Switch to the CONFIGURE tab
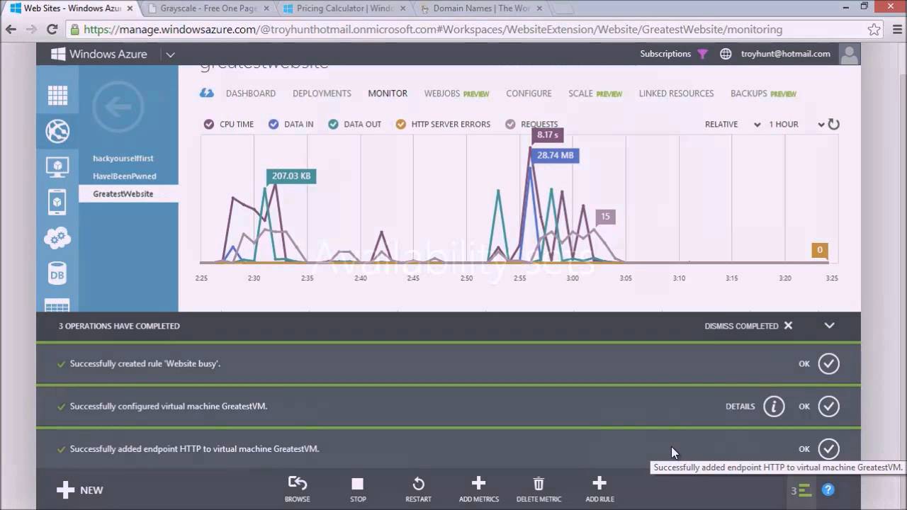 (529, 93)
